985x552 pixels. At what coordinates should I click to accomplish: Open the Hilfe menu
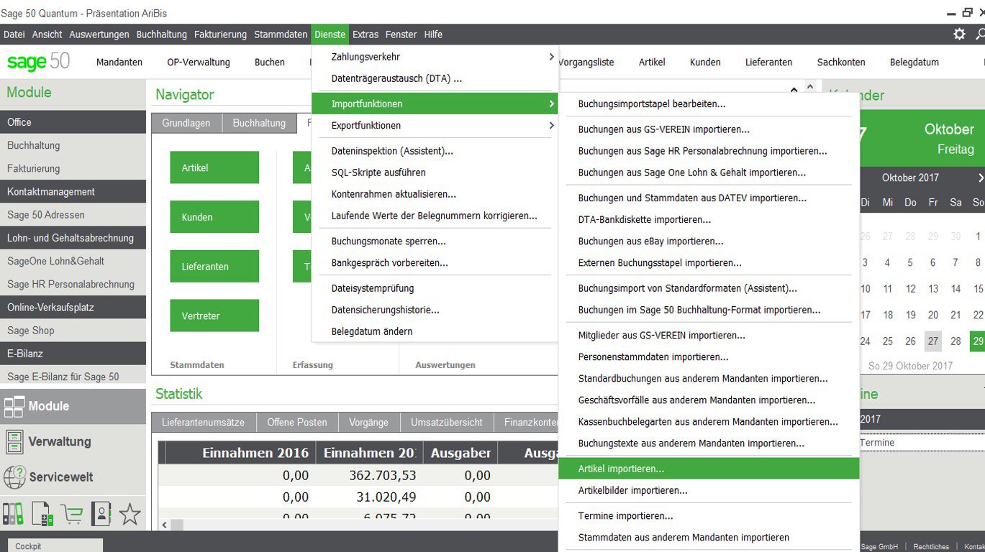[x=433, y=34]
